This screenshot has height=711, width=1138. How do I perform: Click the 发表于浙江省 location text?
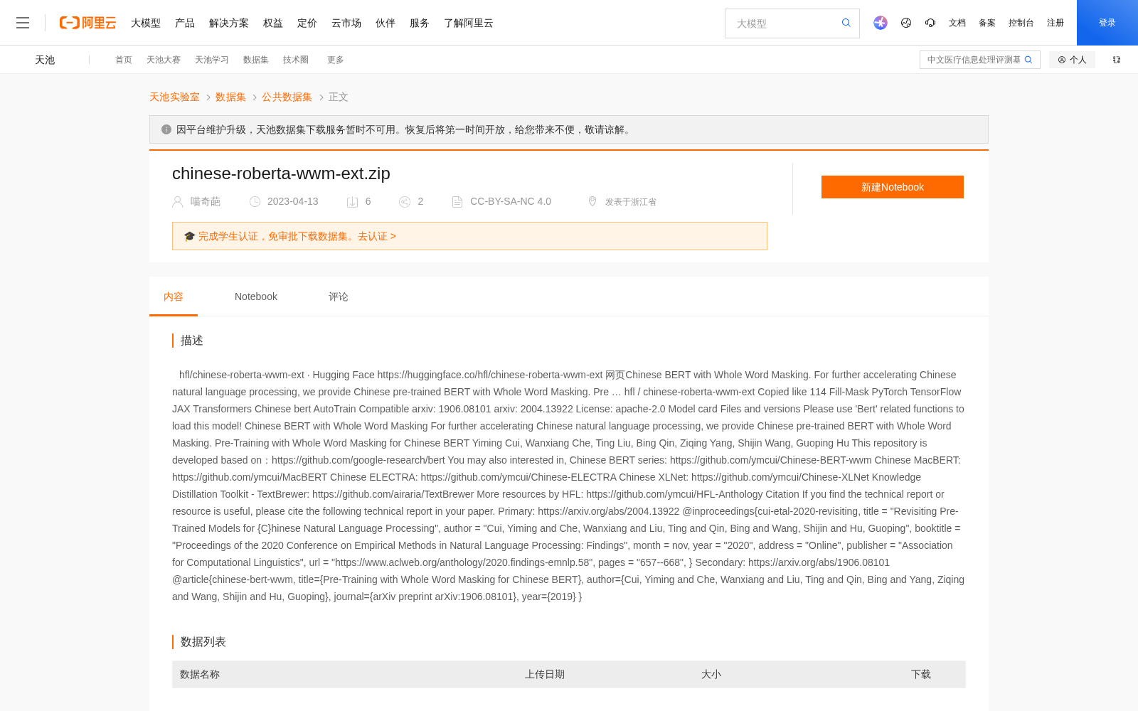pyautogui.click(x=631, y=202)
